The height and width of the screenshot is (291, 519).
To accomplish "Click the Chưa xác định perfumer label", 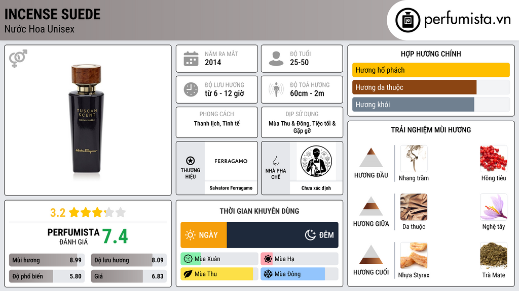I will click(x=316, y=188).
